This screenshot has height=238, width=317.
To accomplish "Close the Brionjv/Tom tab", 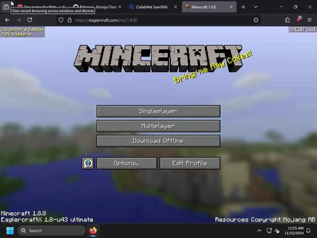I will click(x=120, y=7).
